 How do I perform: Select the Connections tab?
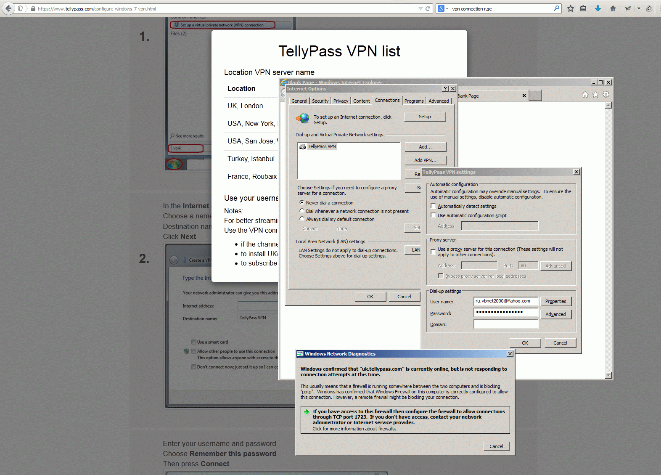(387, 100)
